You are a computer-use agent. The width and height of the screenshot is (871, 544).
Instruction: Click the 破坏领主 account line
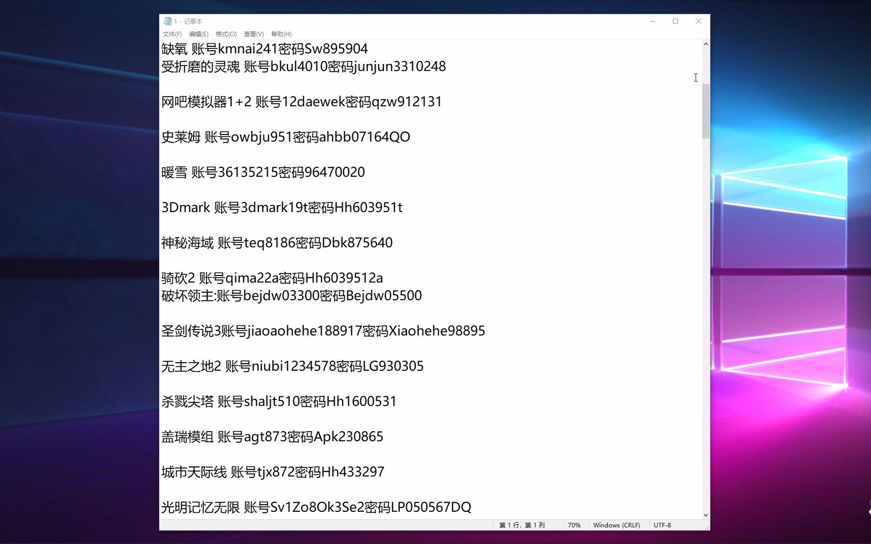291,296
